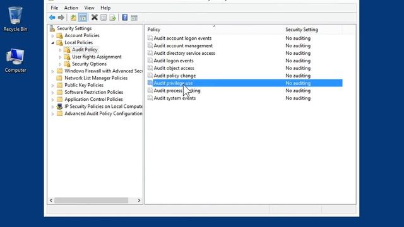The width and height of the screenshot is (404, 227).
Task: Open the File menu
Action: point(54,8)
